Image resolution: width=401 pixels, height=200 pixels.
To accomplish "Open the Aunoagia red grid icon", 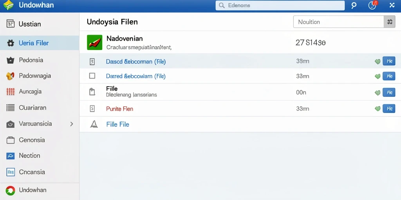I will [10, 91].
